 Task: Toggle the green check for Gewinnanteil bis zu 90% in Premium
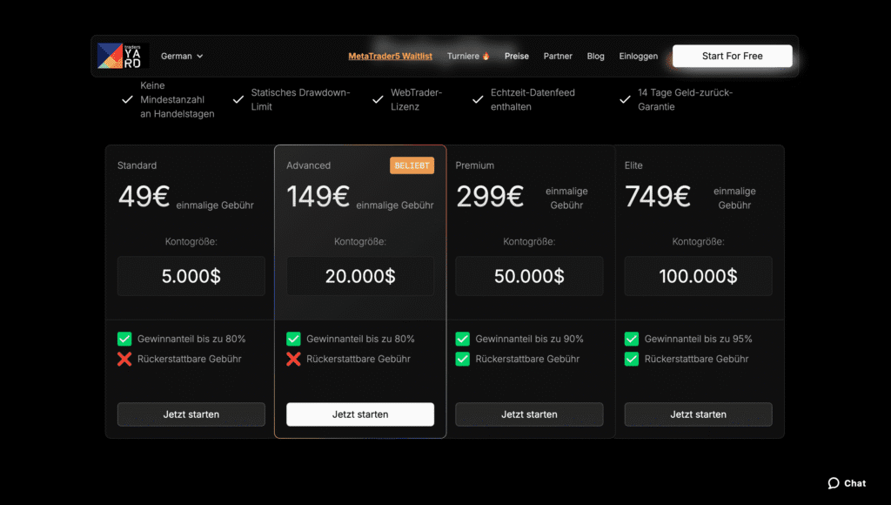point(462,339)
